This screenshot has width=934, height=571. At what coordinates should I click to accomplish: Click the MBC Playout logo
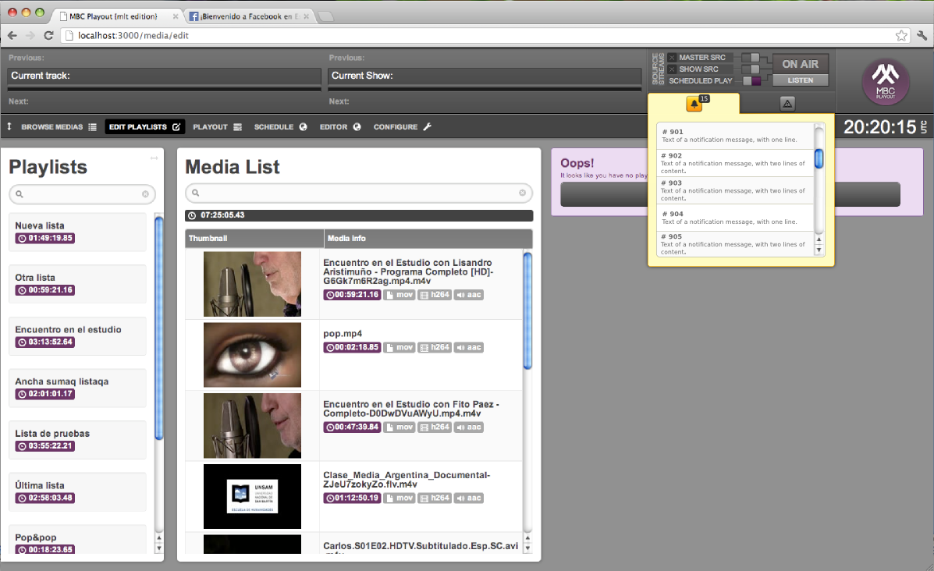click(885, 82)
